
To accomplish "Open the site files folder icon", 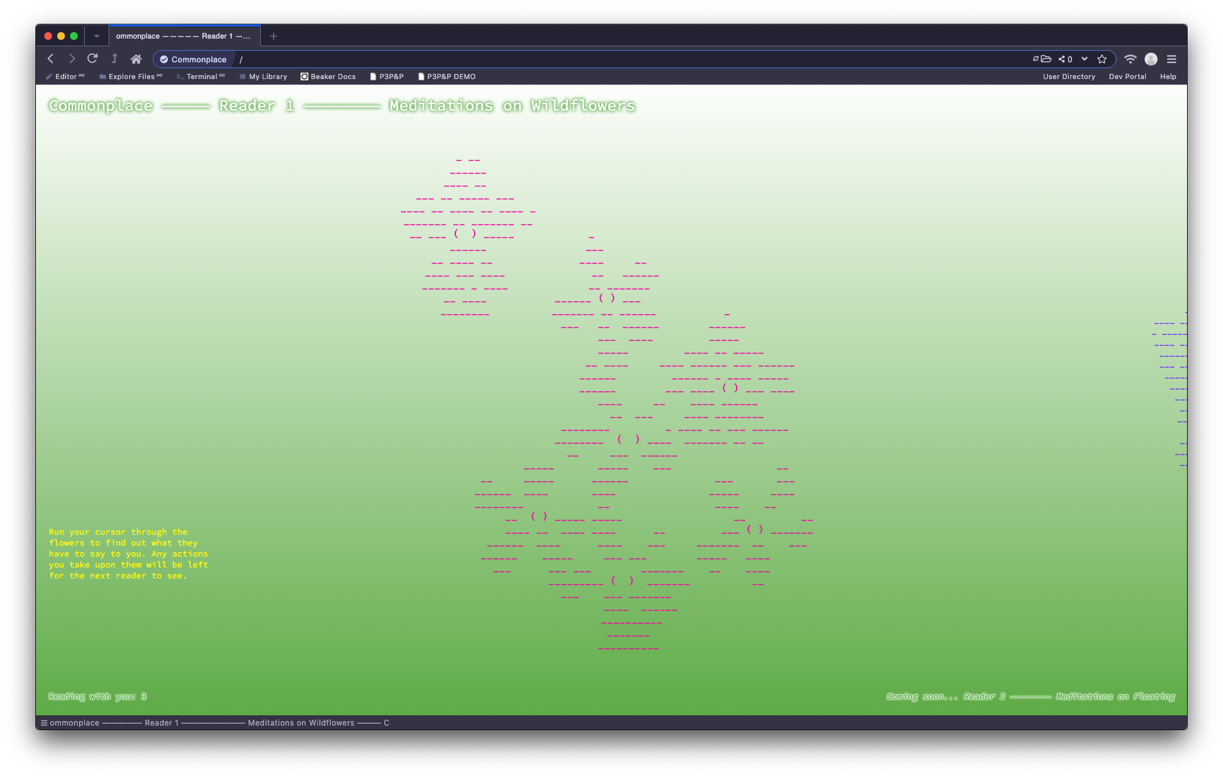I will 1046,59.
